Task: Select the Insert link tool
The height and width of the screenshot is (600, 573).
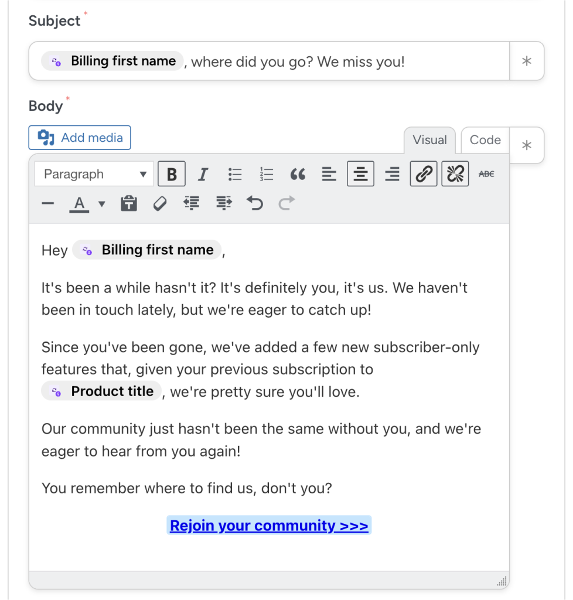Action: pos(423,173)
